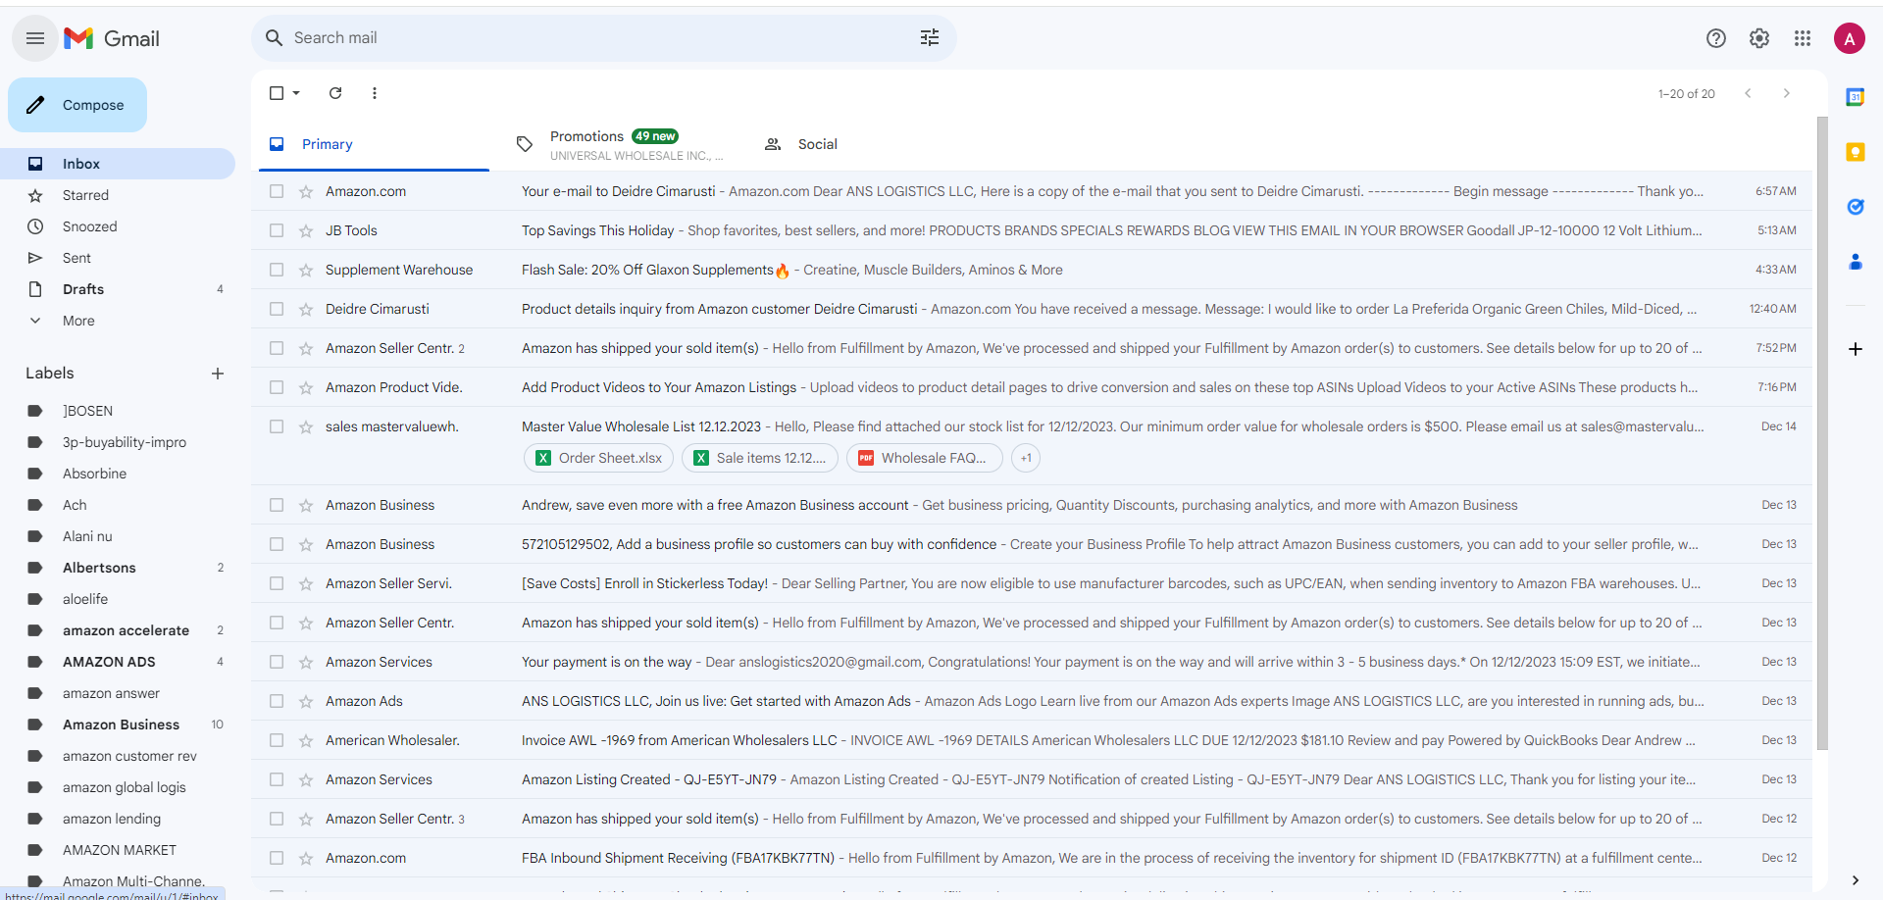Screen dimensions: 1883x900
Task: Open the Wholesale FAQ PDF attachment
Action: tap(925, 458)
